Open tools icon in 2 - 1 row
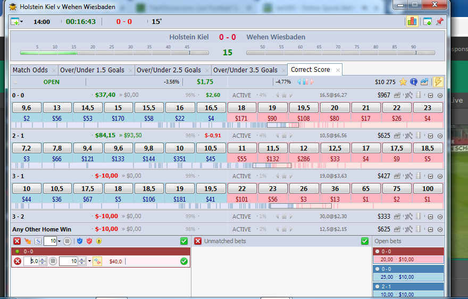 click(408, 136)
